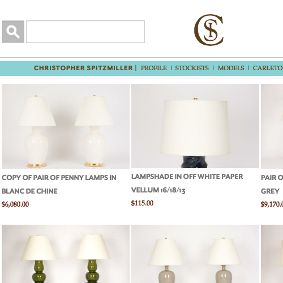
Task: Open the Profile menu item
Action: pyautogui.click(x=154, y=68)
